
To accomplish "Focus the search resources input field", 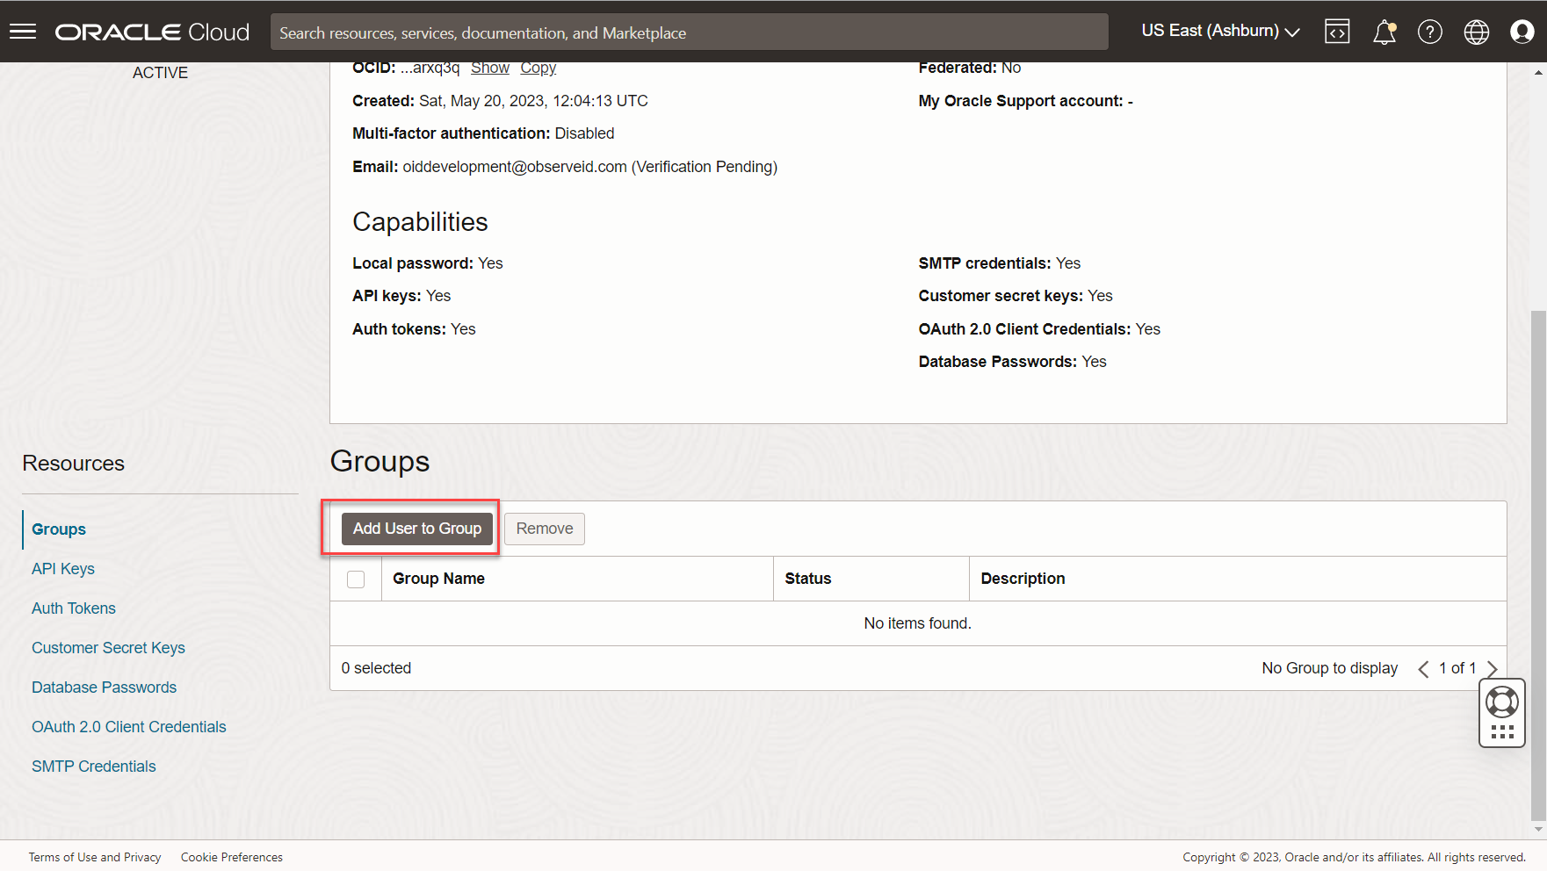I will click(689, 32).
